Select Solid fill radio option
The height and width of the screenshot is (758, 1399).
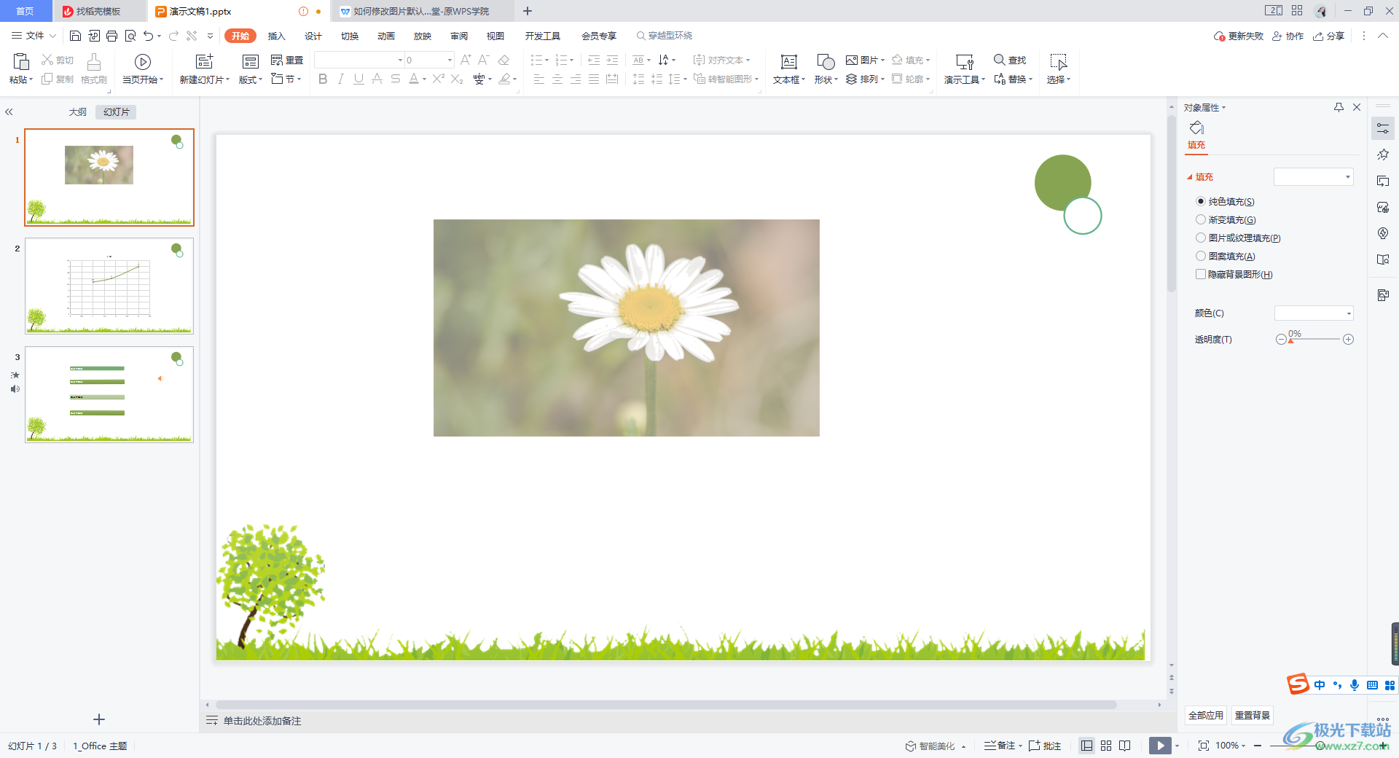point(1201,201)
